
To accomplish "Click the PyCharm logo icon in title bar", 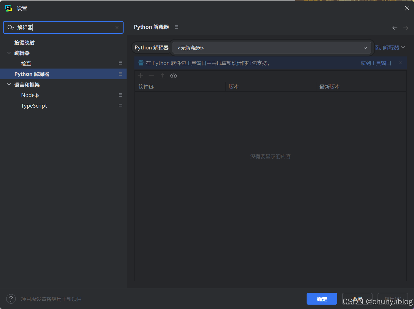I will (8, 8).
